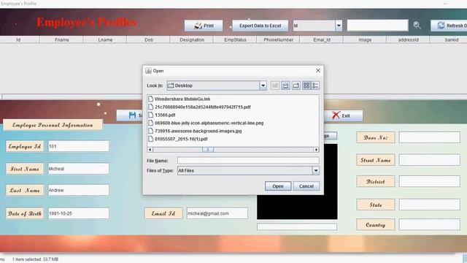Screen dimensions: 467x263
Task: Click the file list scroll right arrow
Action: point(316,149)
